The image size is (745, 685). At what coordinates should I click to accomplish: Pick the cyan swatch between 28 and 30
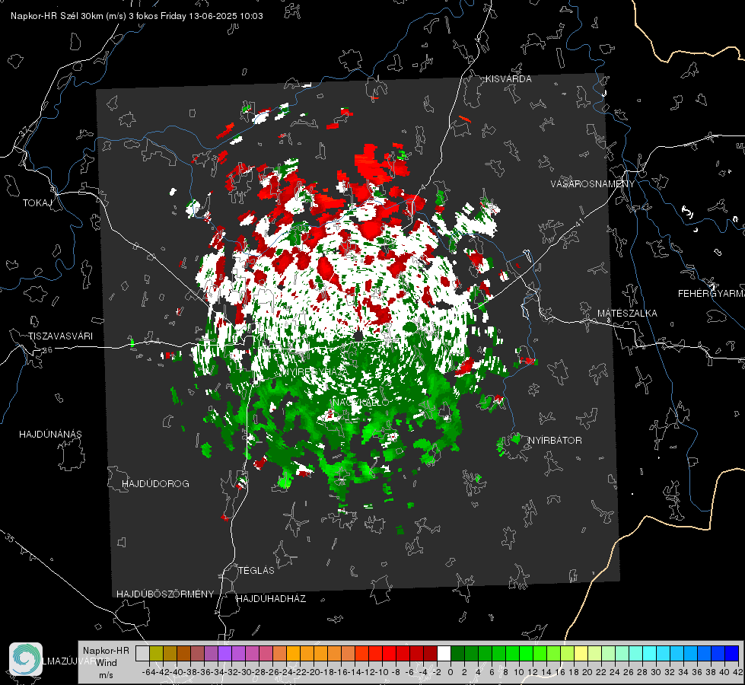[x=650, y=653]
